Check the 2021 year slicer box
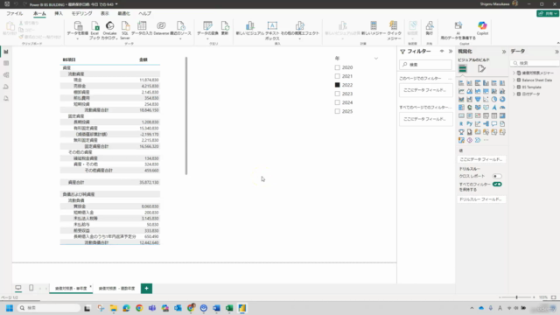The height and width of the screenshot is (315, 560). 337,76
